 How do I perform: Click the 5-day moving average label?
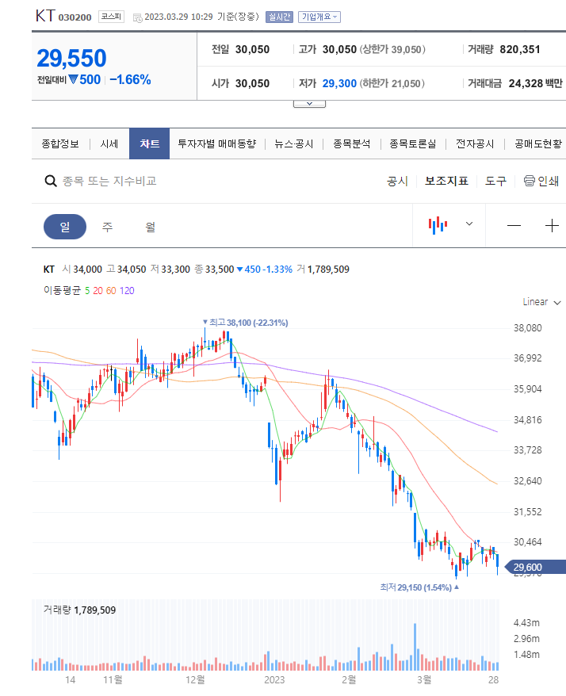(x=87, y=291)
